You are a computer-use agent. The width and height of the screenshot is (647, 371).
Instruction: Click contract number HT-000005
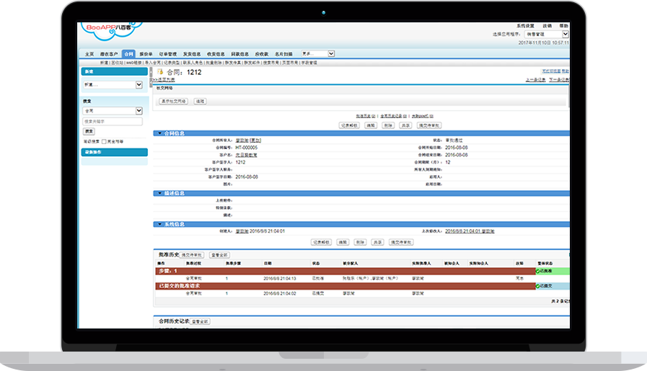247,148
